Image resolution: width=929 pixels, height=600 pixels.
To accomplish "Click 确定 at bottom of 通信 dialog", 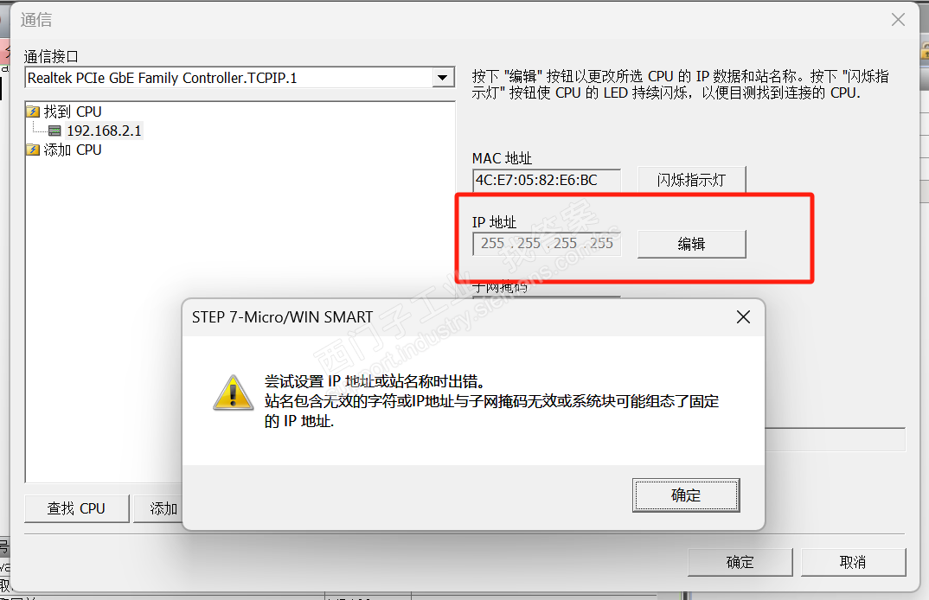I will [x=740, y=562].
